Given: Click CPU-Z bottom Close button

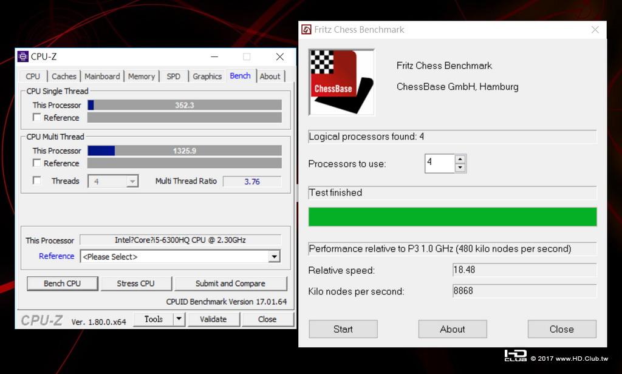Looking at the screenshot, I should 267,319.
